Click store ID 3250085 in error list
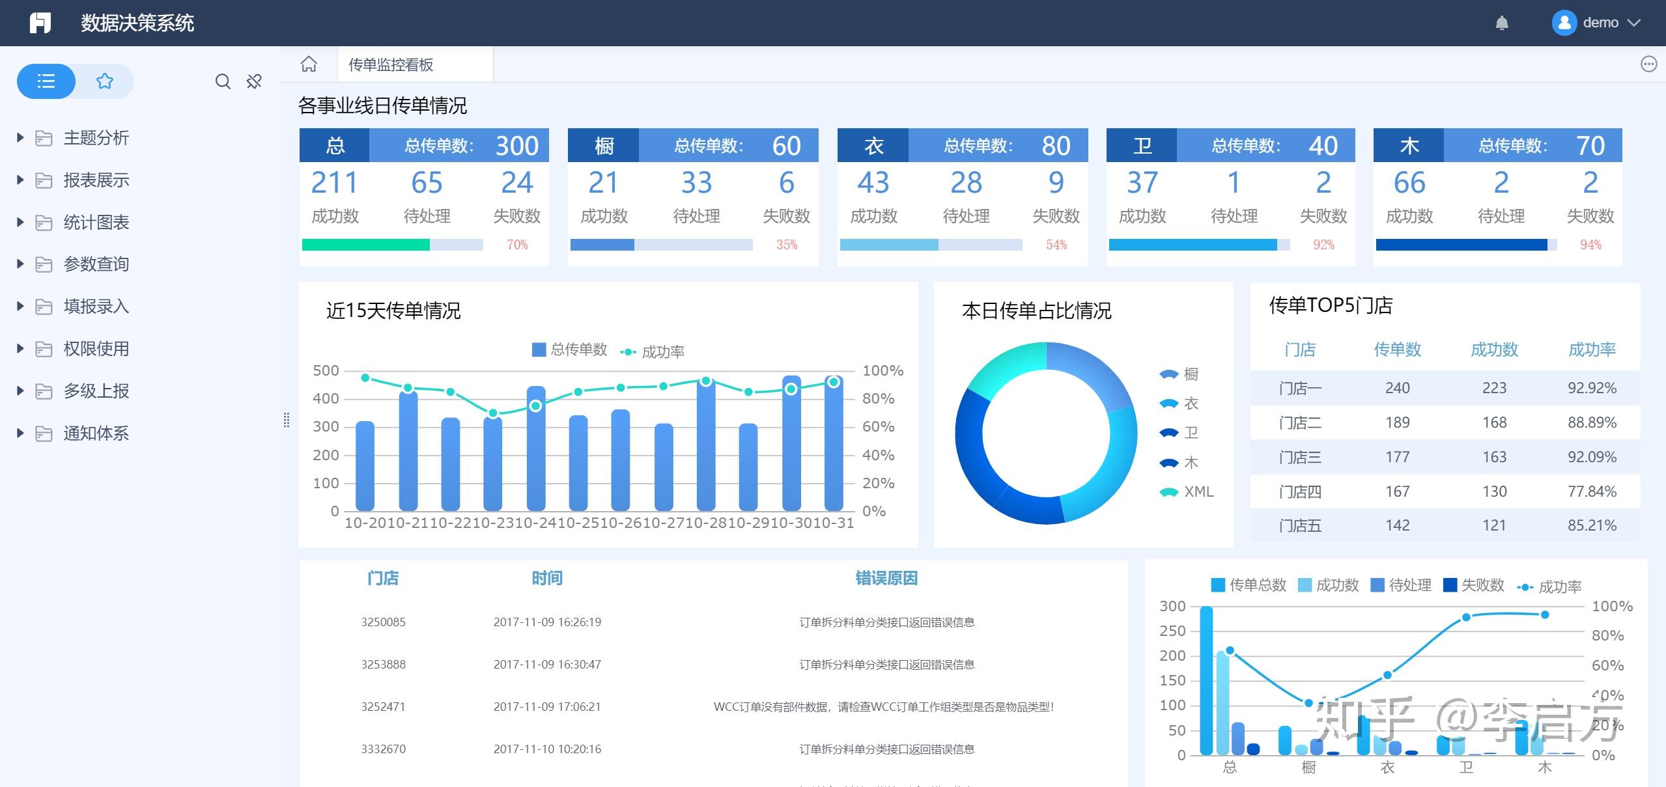 pos(383,622)
